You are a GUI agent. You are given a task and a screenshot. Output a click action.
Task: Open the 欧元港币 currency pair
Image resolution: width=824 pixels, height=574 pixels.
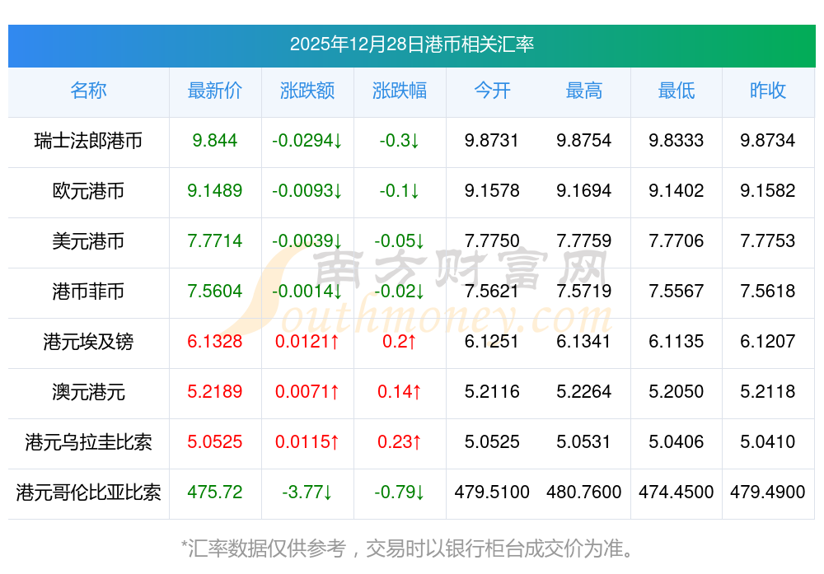click(88, 191)
